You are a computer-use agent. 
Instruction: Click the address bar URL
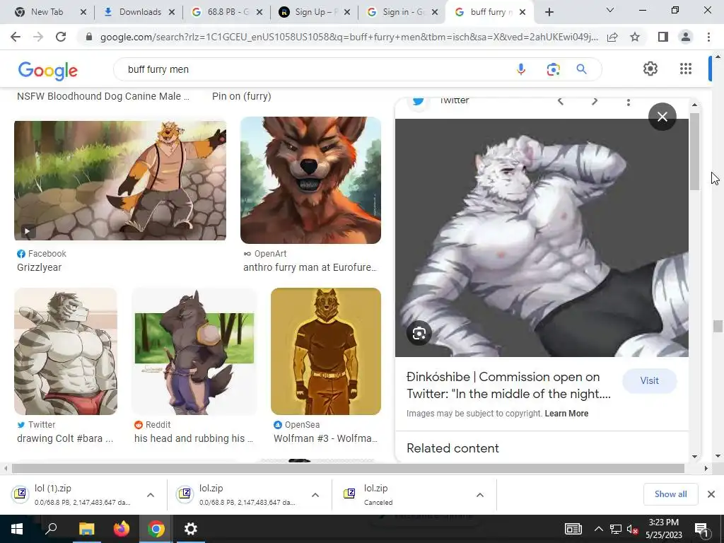click(x=349, y=37)
